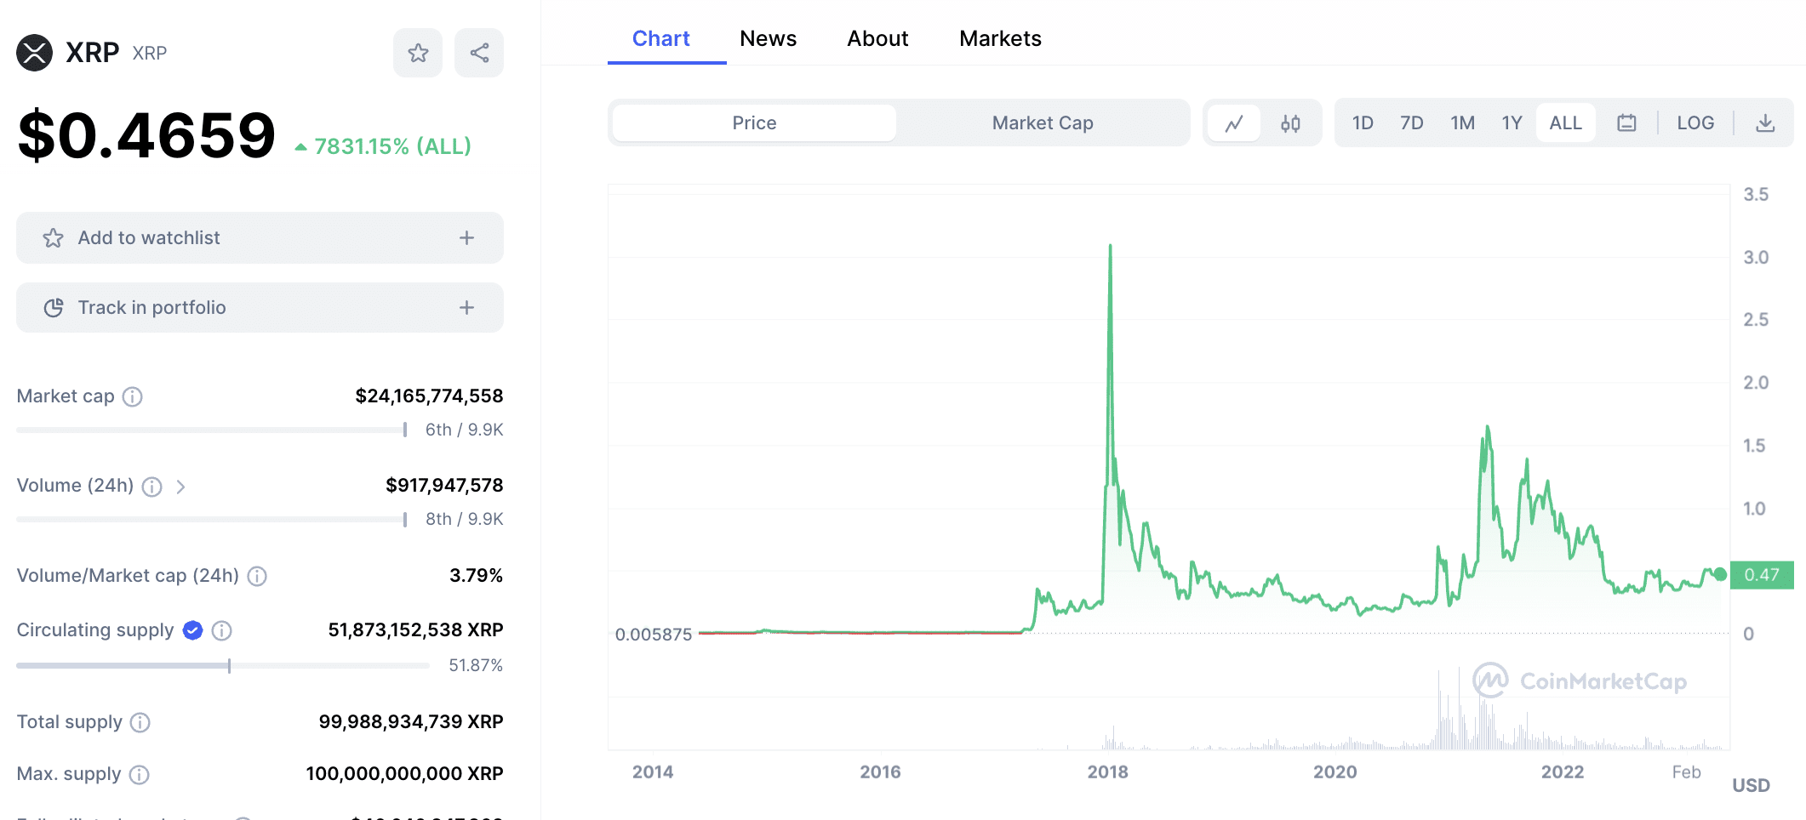Click the Volume (24h) info icon
Screen dimensions: 1806x820
(152, 487)
